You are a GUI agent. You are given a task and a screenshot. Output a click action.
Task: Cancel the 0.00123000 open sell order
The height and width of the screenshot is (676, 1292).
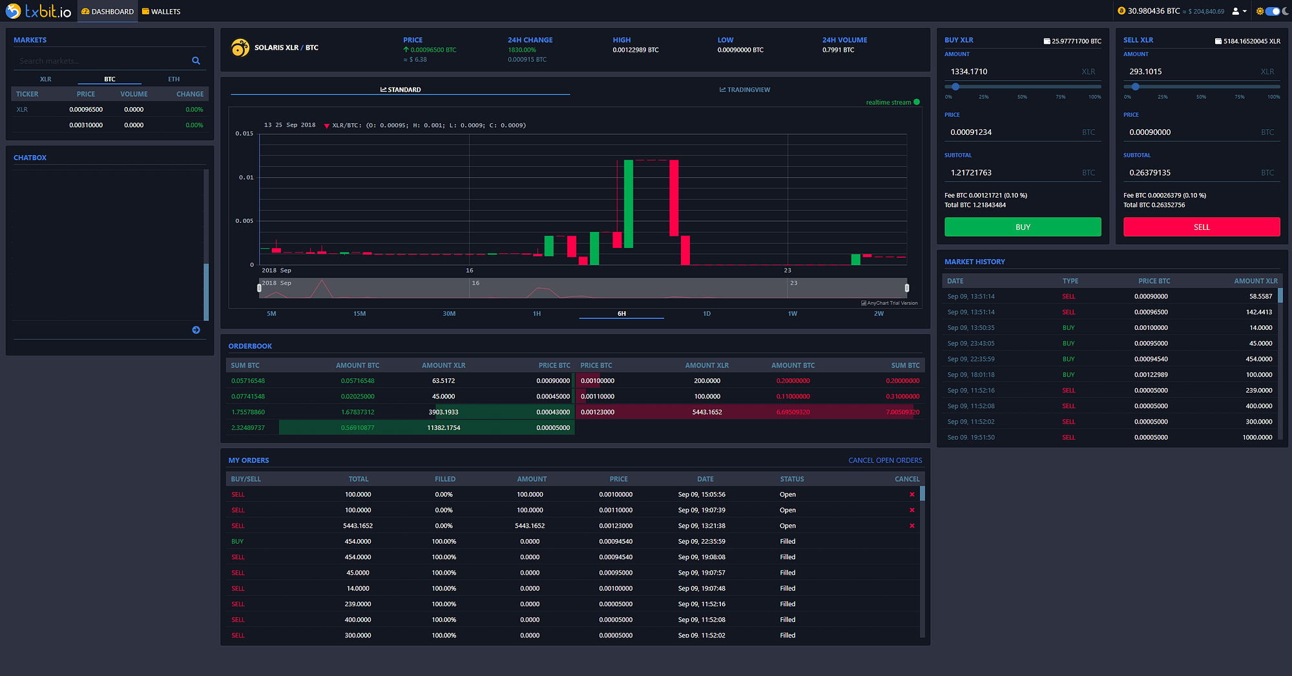coord(912,526)
